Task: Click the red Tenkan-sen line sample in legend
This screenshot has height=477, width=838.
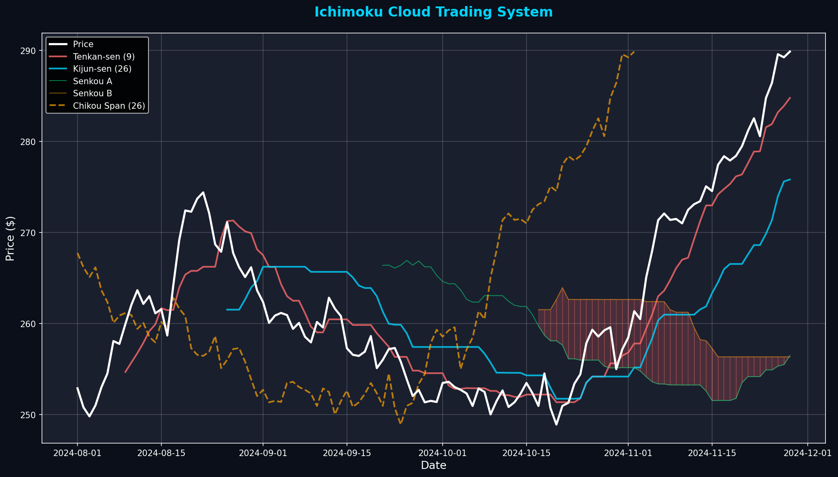Action: click(58, 57)
